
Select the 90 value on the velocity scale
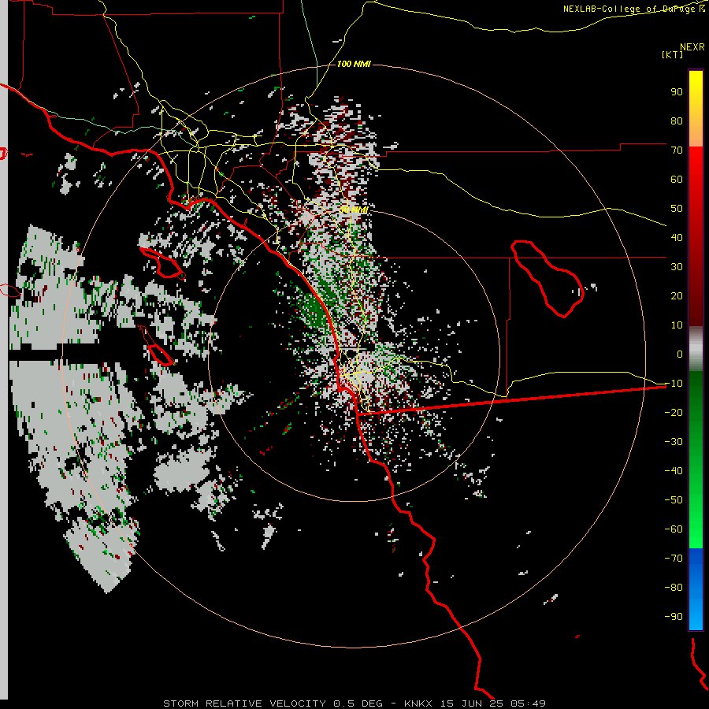pyautogui.click(x=677, y=92)
